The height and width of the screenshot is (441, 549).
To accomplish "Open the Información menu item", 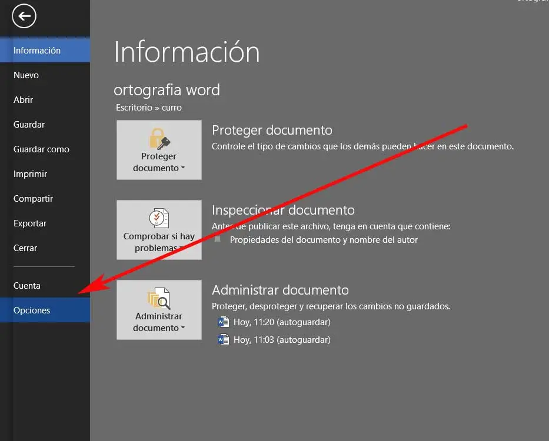I will [45, 51].
